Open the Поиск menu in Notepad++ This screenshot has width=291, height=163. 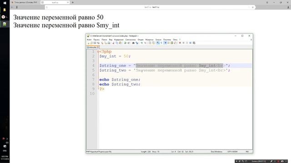tap(104, 39)
